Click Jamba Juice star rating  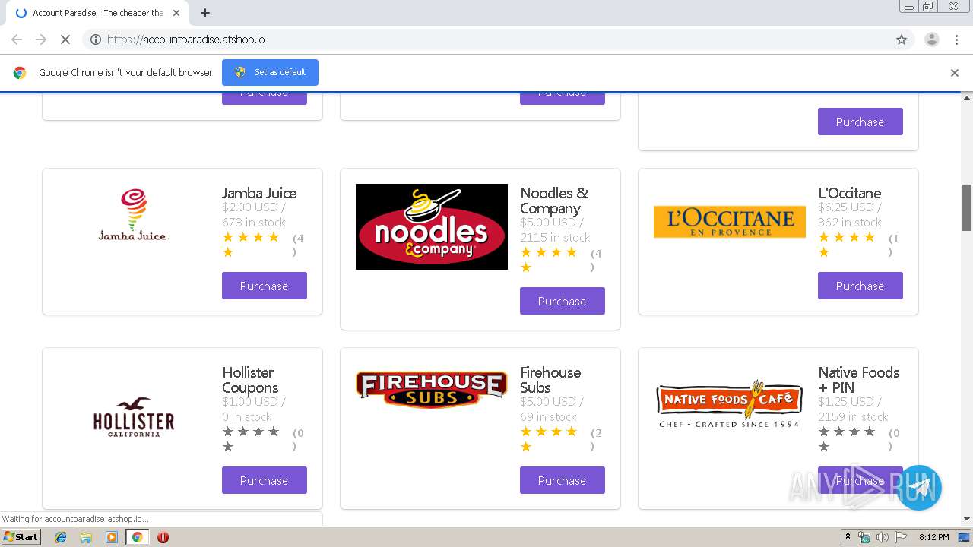(x=251, y=245)
